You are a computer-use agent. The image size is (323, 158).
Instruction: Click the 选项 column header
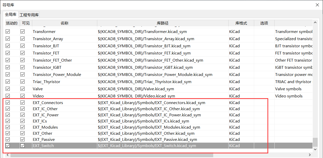tap(264, 23)
